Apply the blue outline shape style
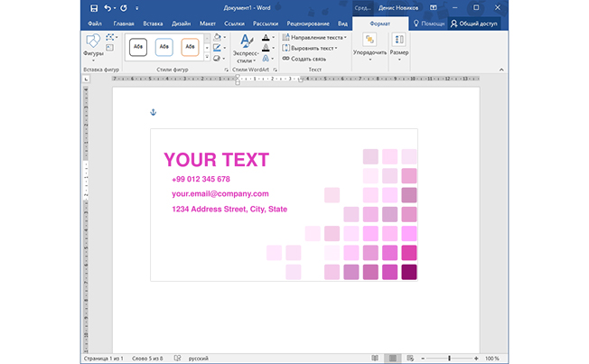This screenshot has height=364, width=589. [x=164, y=47]
